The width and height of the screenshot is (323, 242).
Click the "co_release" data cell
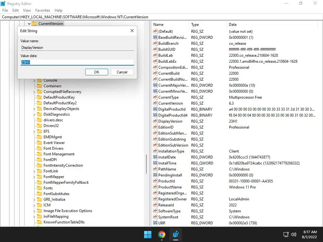(x=238, y=43)
